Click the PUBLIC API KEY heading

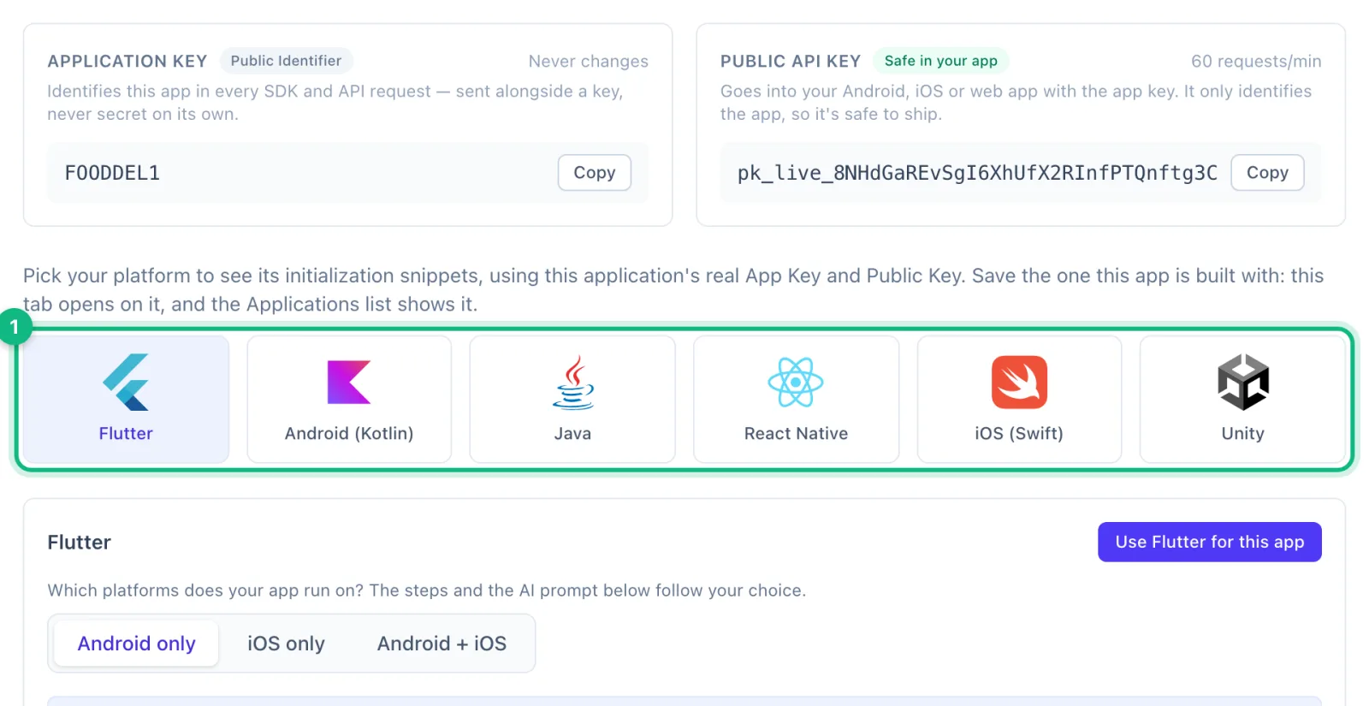pos(791,62)
